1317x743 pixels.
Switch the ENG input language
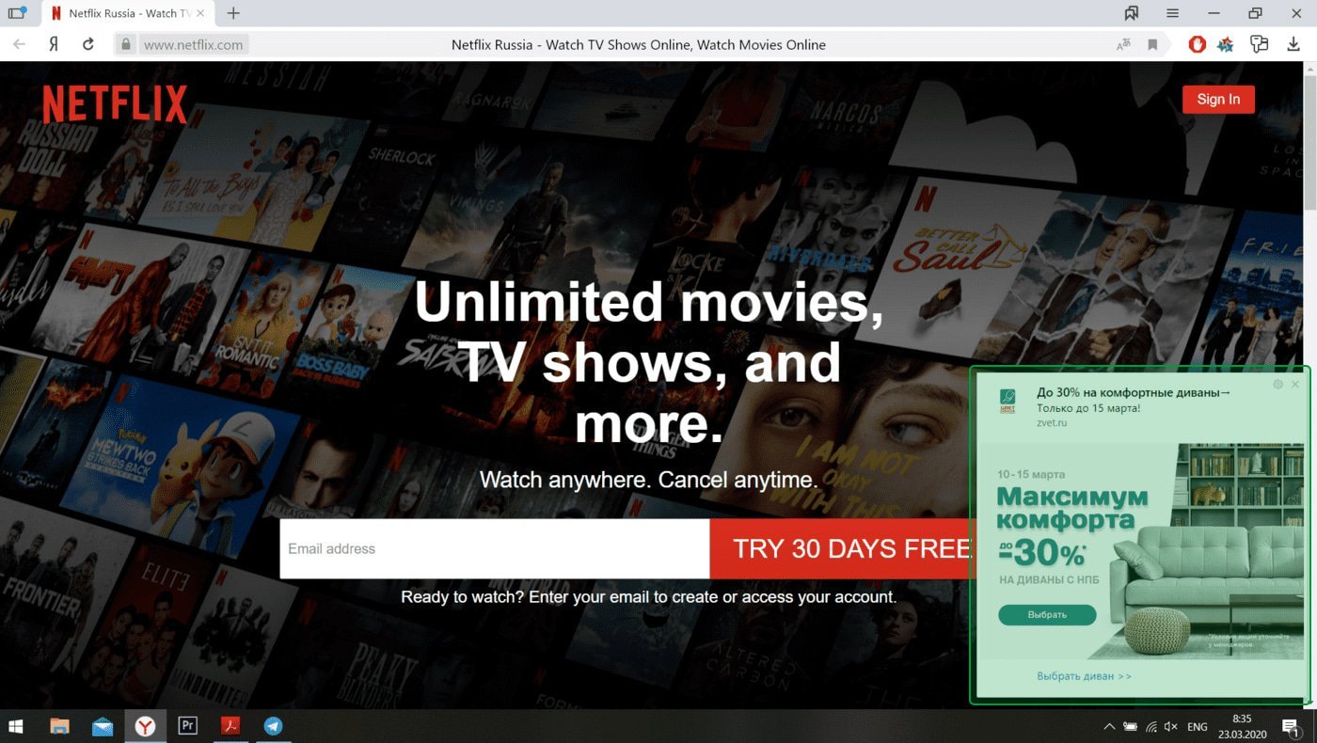coord(1198,727)
